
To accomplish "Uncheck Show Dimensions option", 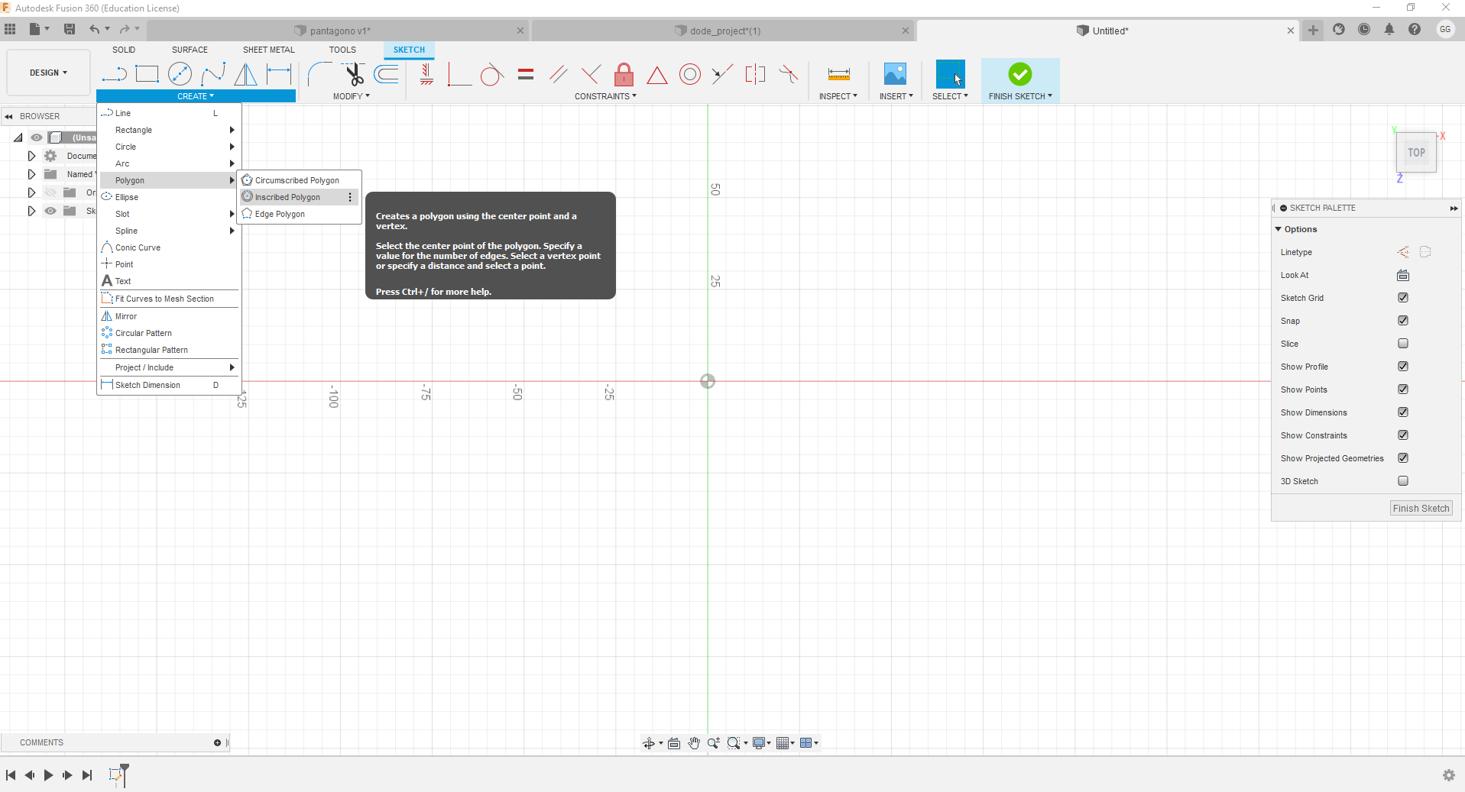I will pyautogui.click(x=1403, y=412).
